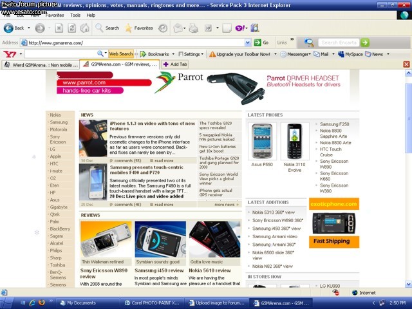Screen dimensions: 412x309
Task: Open the Tools menu
Action: click(75, 15)
